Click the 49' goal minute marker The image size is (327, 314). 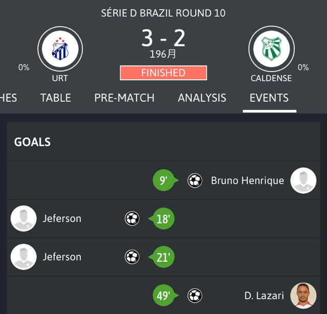tap(163, 295)
